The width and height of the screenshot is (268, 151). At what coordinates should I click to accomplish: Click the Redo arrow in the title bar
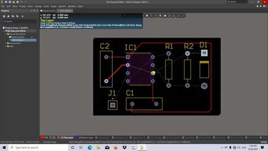(26, 2)
